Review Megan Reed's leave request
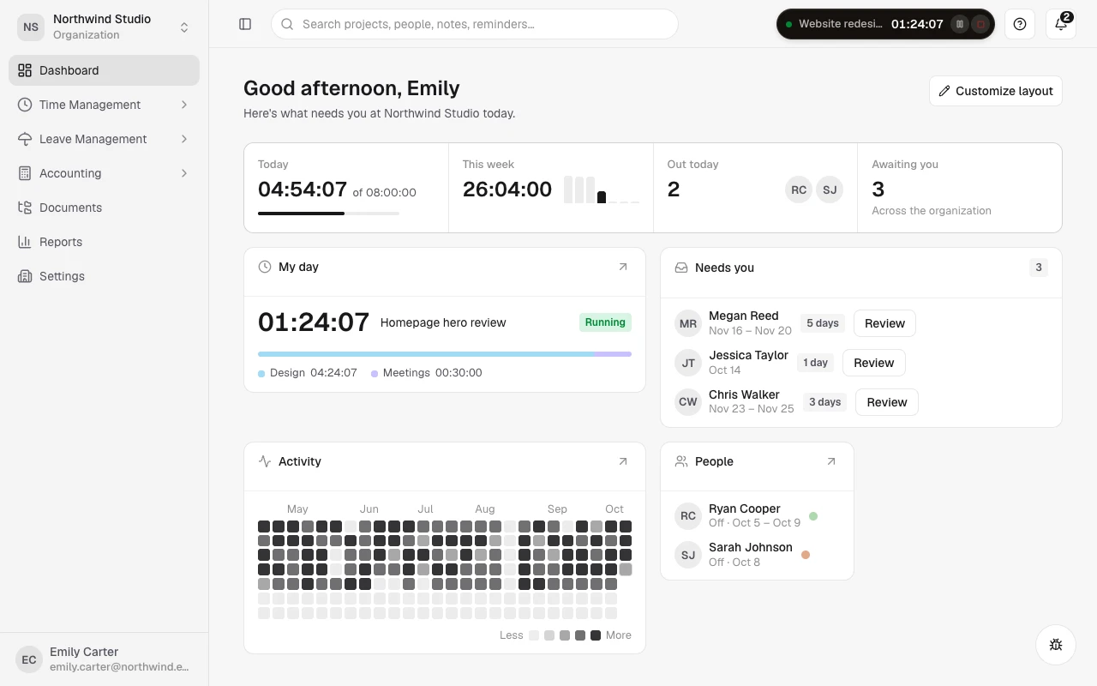This screenshot has width=1097, height=686. pyautogui.click(x=884, y=323)
